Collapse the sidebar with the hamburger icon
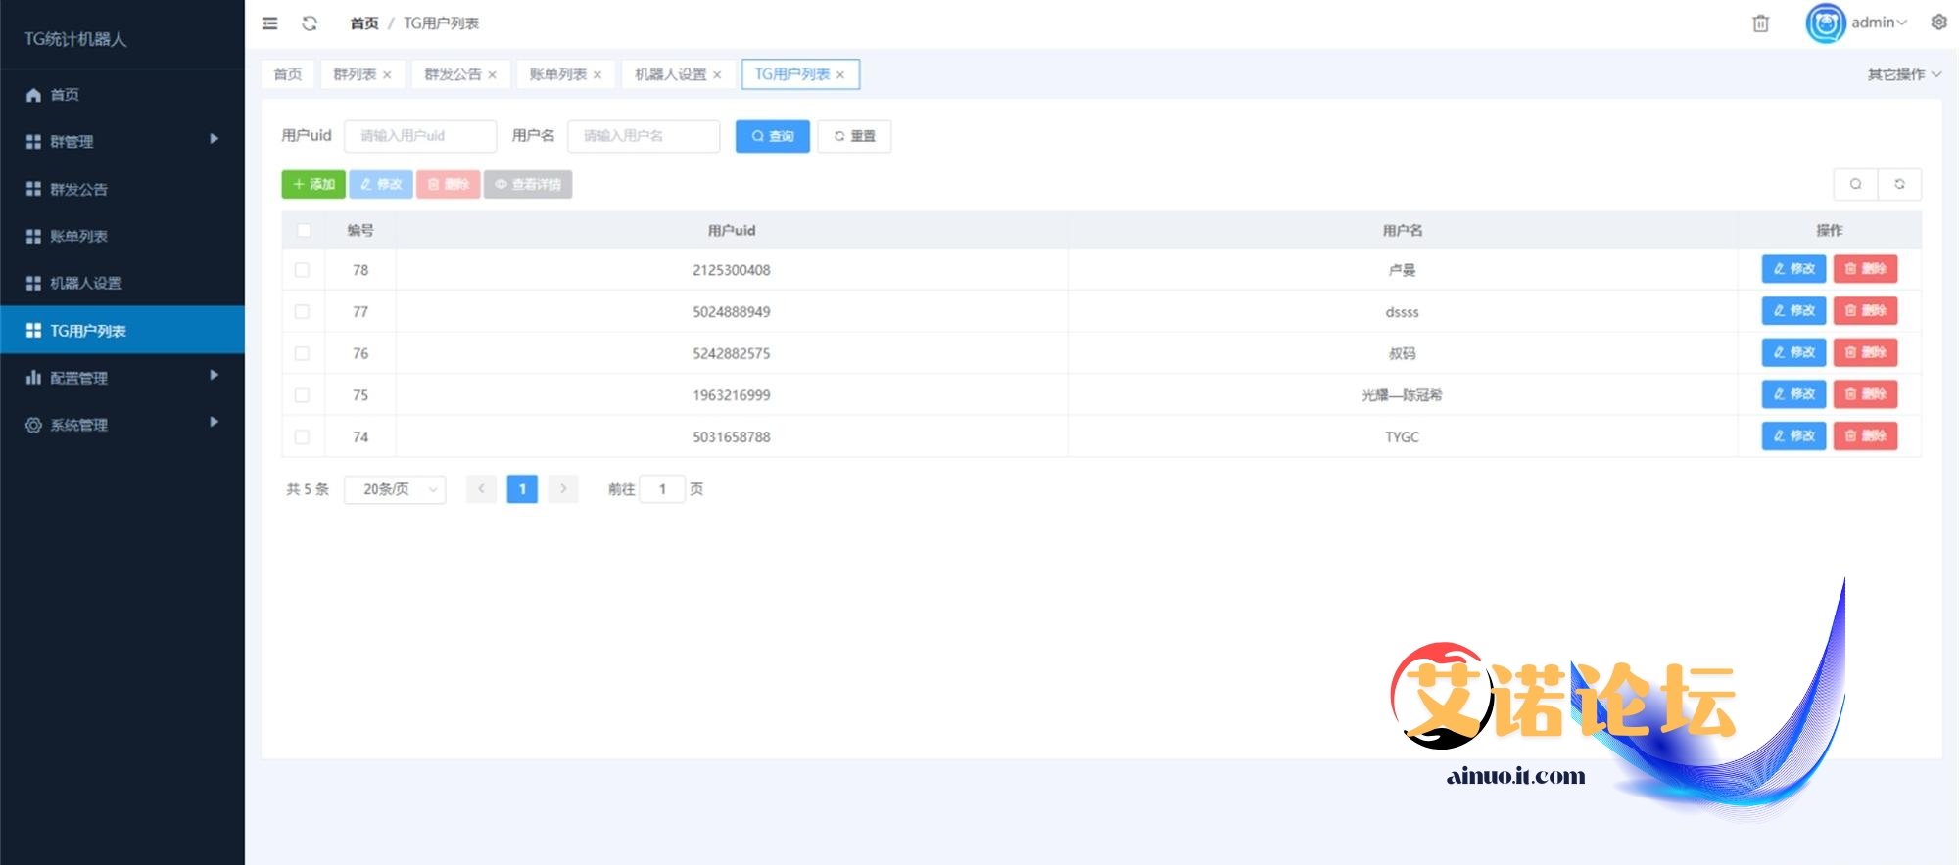This screenshot has width=1959, height=865. [270, 23]
